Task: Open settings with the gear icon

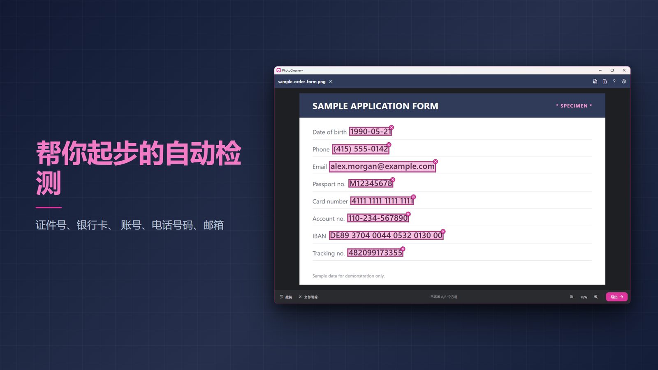Action: tap(624, 81)
